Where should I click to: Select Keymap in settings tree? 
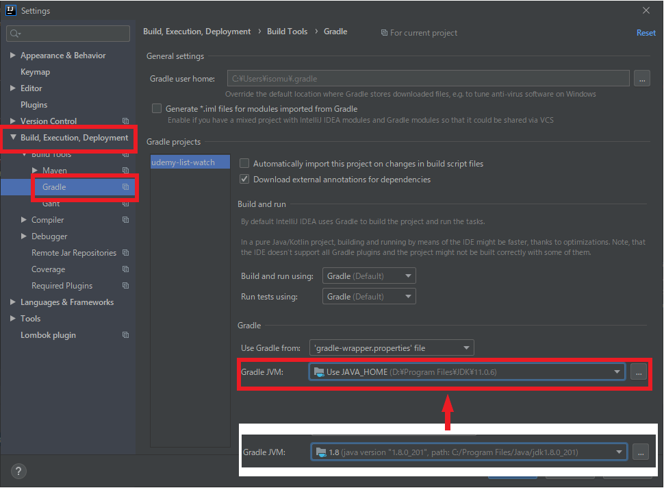pos(35,72)
